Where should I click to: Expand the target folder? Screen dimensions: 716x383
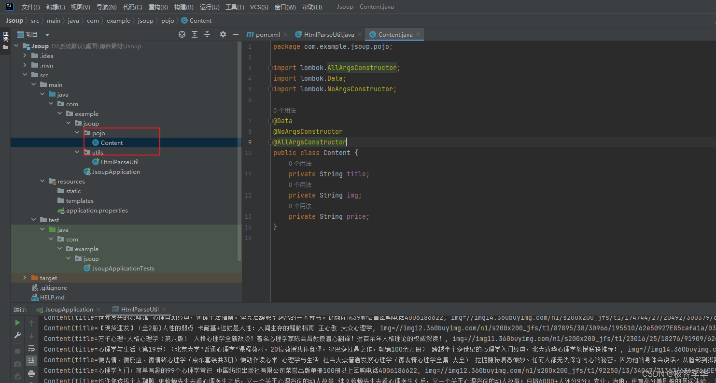coord(25,278)
